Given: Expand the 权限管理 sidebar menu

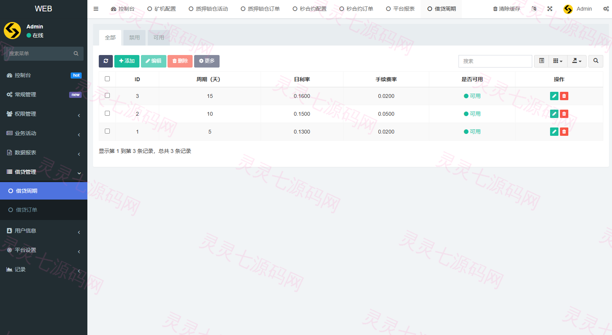Looking at the screenshot, I should pos(44,114).
